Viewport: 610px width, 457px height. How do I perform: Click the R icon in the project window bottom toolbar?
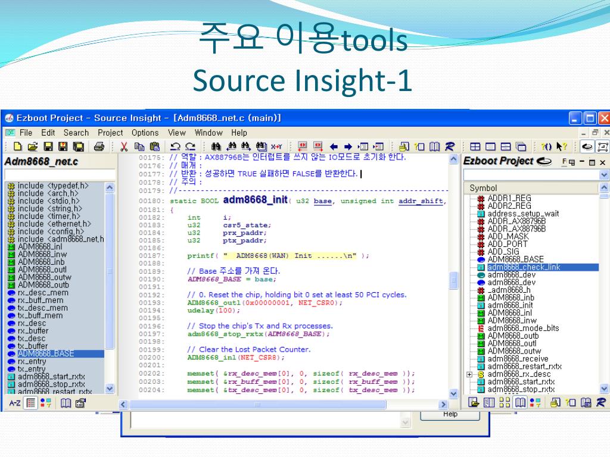[600, 402]
